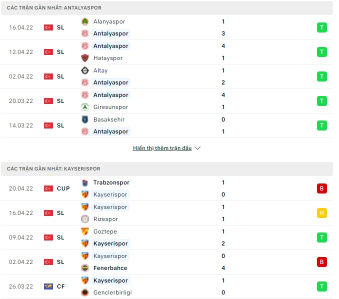Click the Genclerbirligi crest icon

click(x=85, y=292)
